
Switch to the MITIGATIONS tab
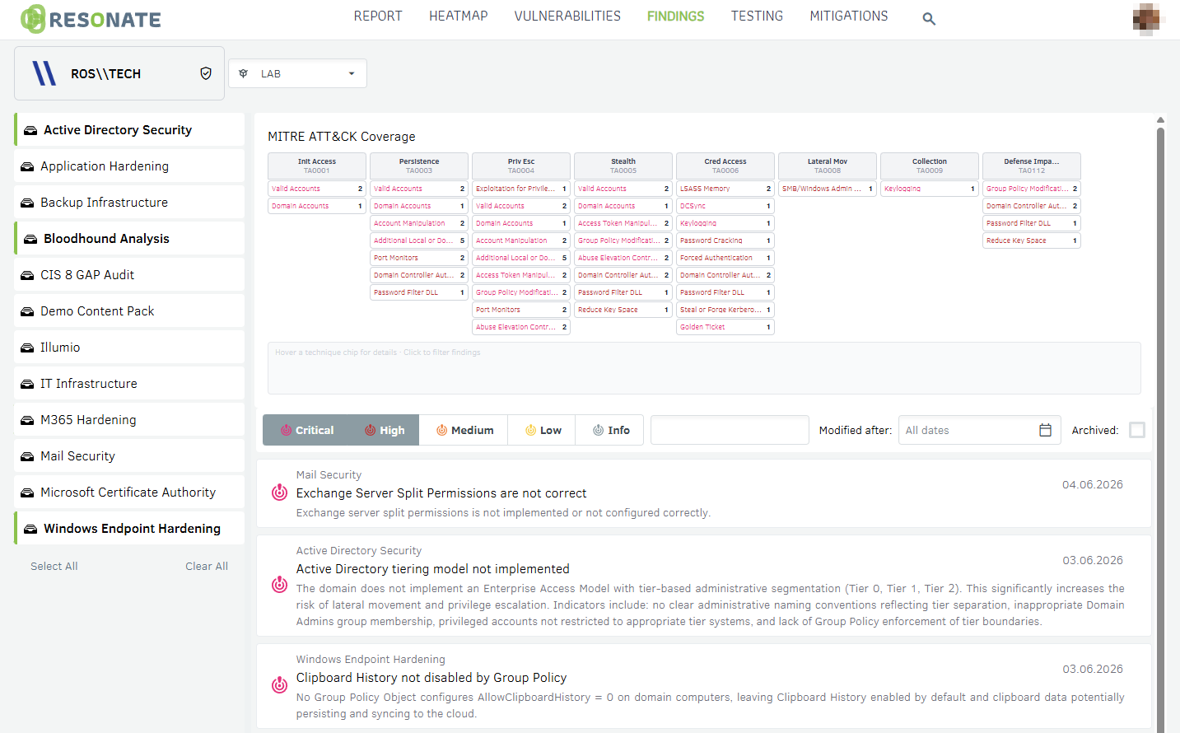849,16
